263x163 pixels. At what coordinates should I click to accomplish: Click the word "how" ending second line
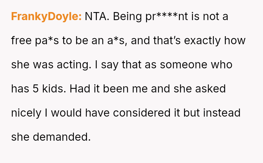tap(235, 40)
